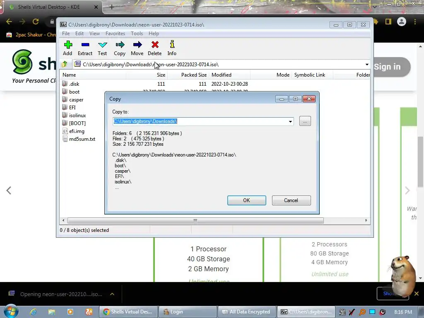Image resolution: width=424 pixels, height=318 pixels.
Task: Go up one folder level icon
Action: (x=65, y=64)
